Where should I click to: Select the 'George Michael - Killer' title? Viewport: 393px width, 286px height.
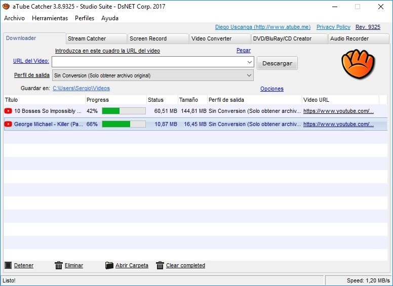click(x=49, y=124)
